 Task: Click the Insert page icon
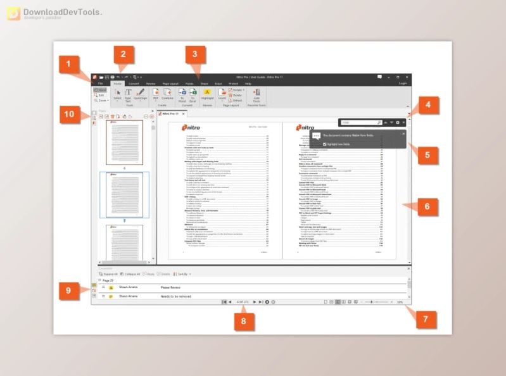tap(222, 94)
